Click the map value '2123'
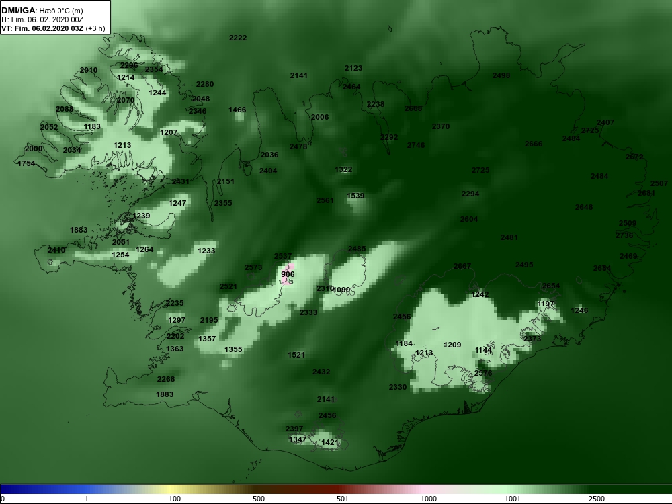 pyautogui.click(x=353, y=68)
